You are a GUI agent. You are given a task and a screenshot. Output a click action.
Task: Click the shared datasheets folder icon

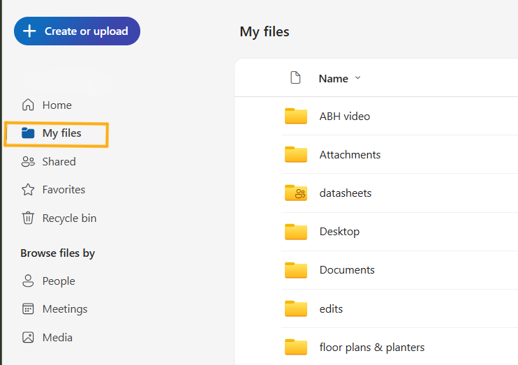tap(296, 193)
